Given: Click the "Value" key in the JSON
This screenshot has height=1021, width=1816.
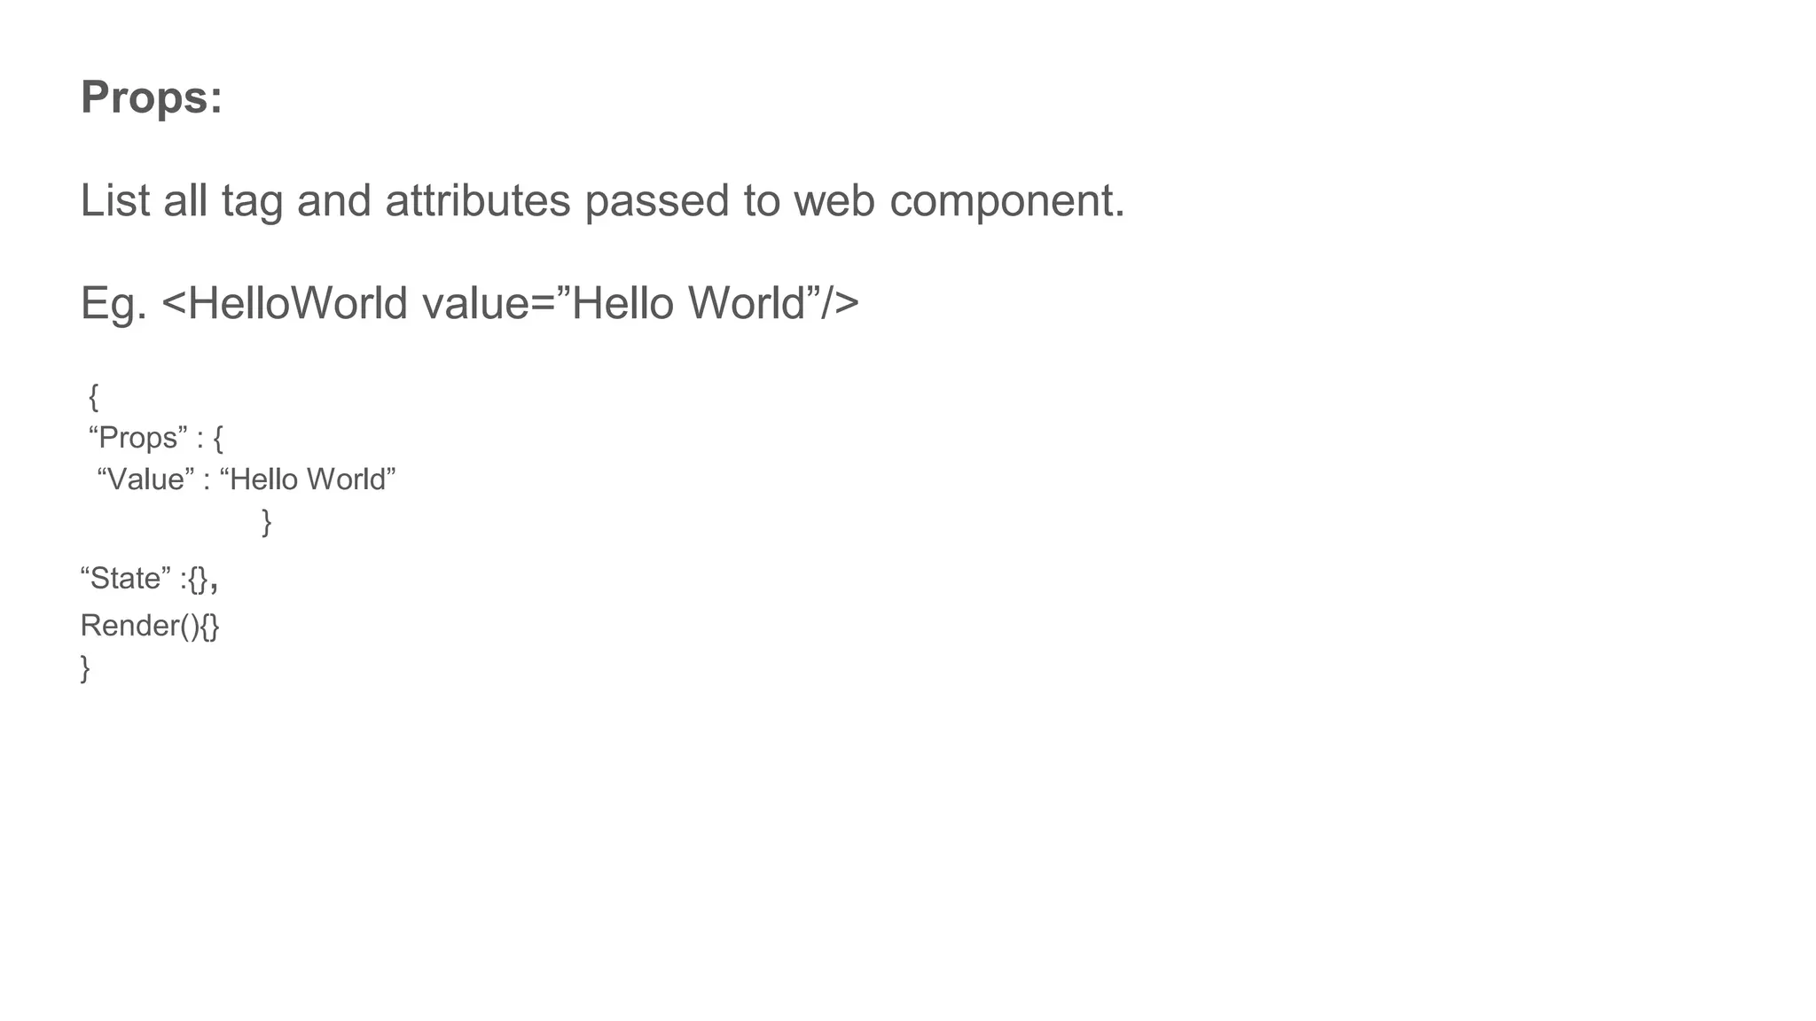Looking at the screenshot, I should 145,479.
